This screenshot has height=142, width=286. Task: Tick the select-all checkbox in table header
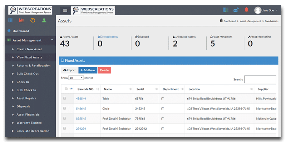[x=66, y=89]
